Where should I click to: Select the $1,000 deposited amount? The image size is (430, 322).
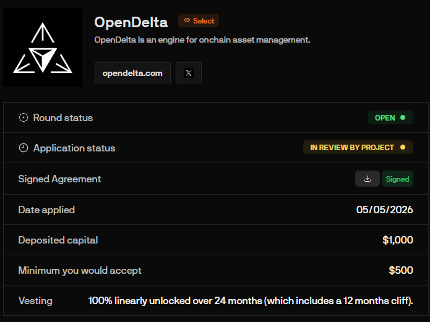pos(398,240)
